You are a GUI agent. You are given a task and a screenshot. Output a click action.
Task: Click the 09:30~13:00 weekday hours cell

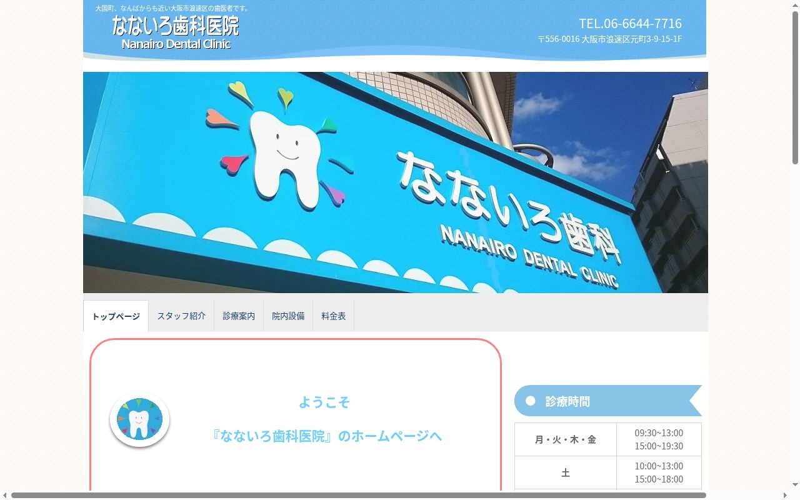pyautogui.click(x=659, y=439)
